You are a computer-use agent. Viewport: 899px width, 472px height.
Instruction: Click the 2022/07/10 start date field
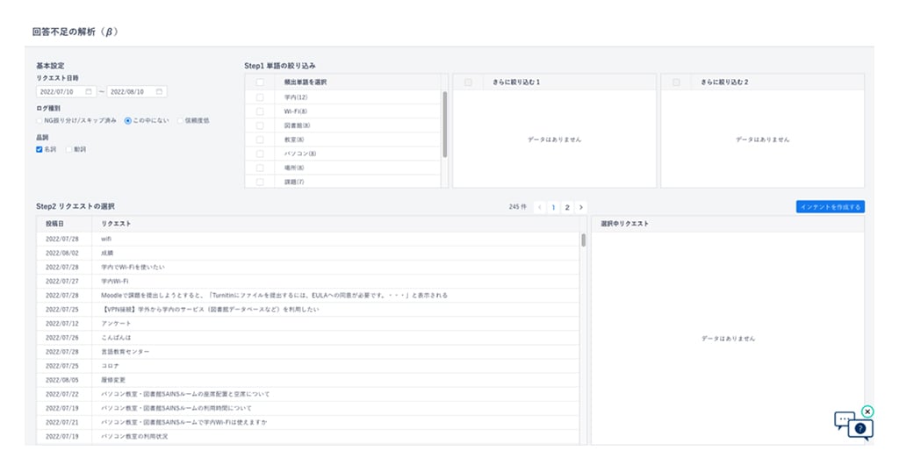60,91
